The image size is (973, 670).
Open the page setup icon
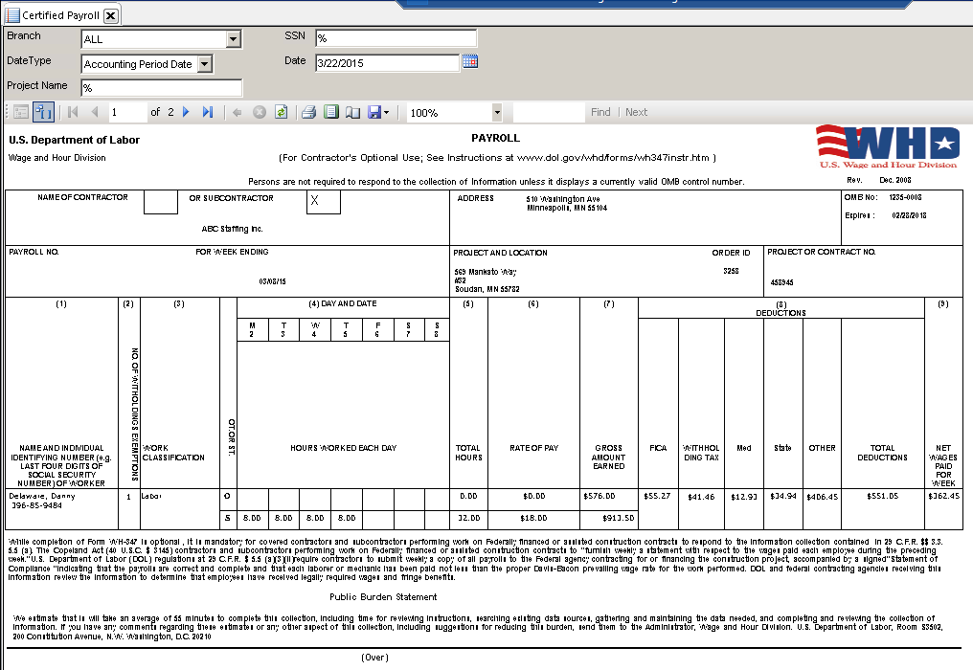[352, 112]
